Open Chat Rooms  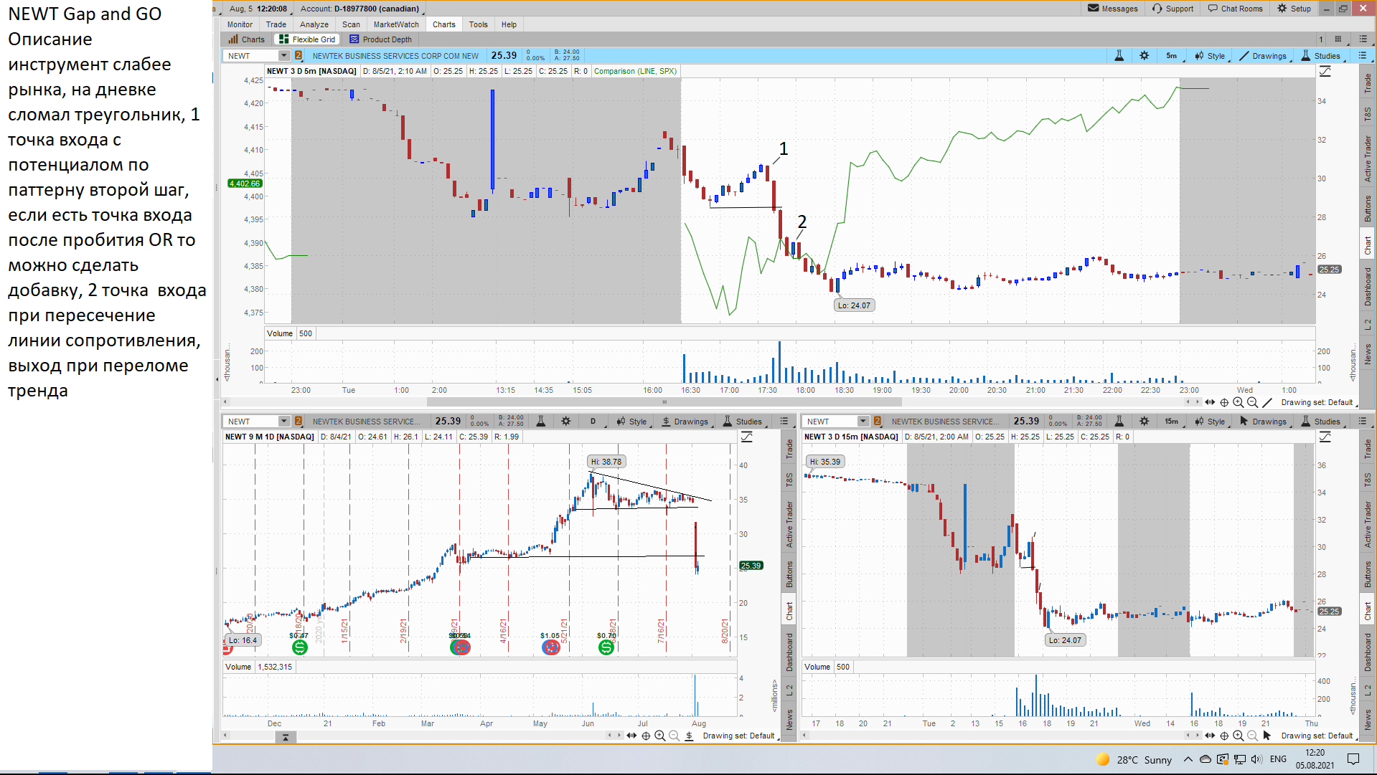(1235, 9)
